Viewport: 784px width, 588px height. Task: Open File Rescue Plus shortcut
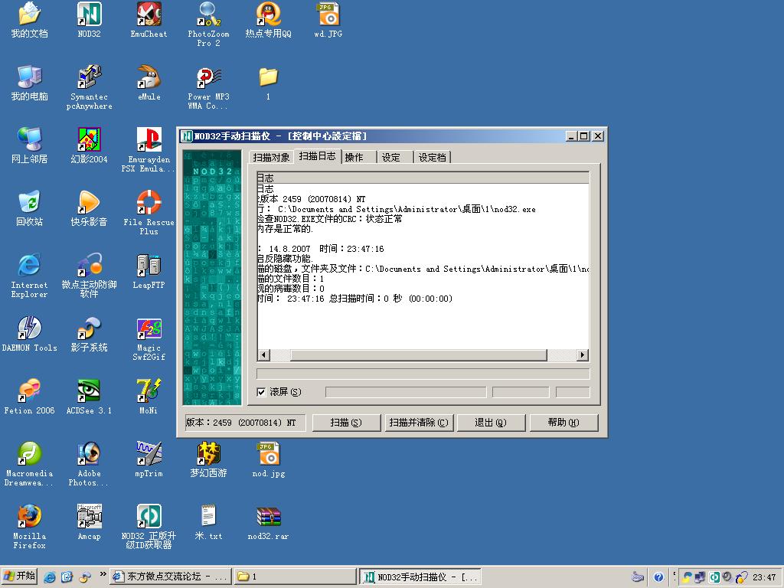pos(149,212)
